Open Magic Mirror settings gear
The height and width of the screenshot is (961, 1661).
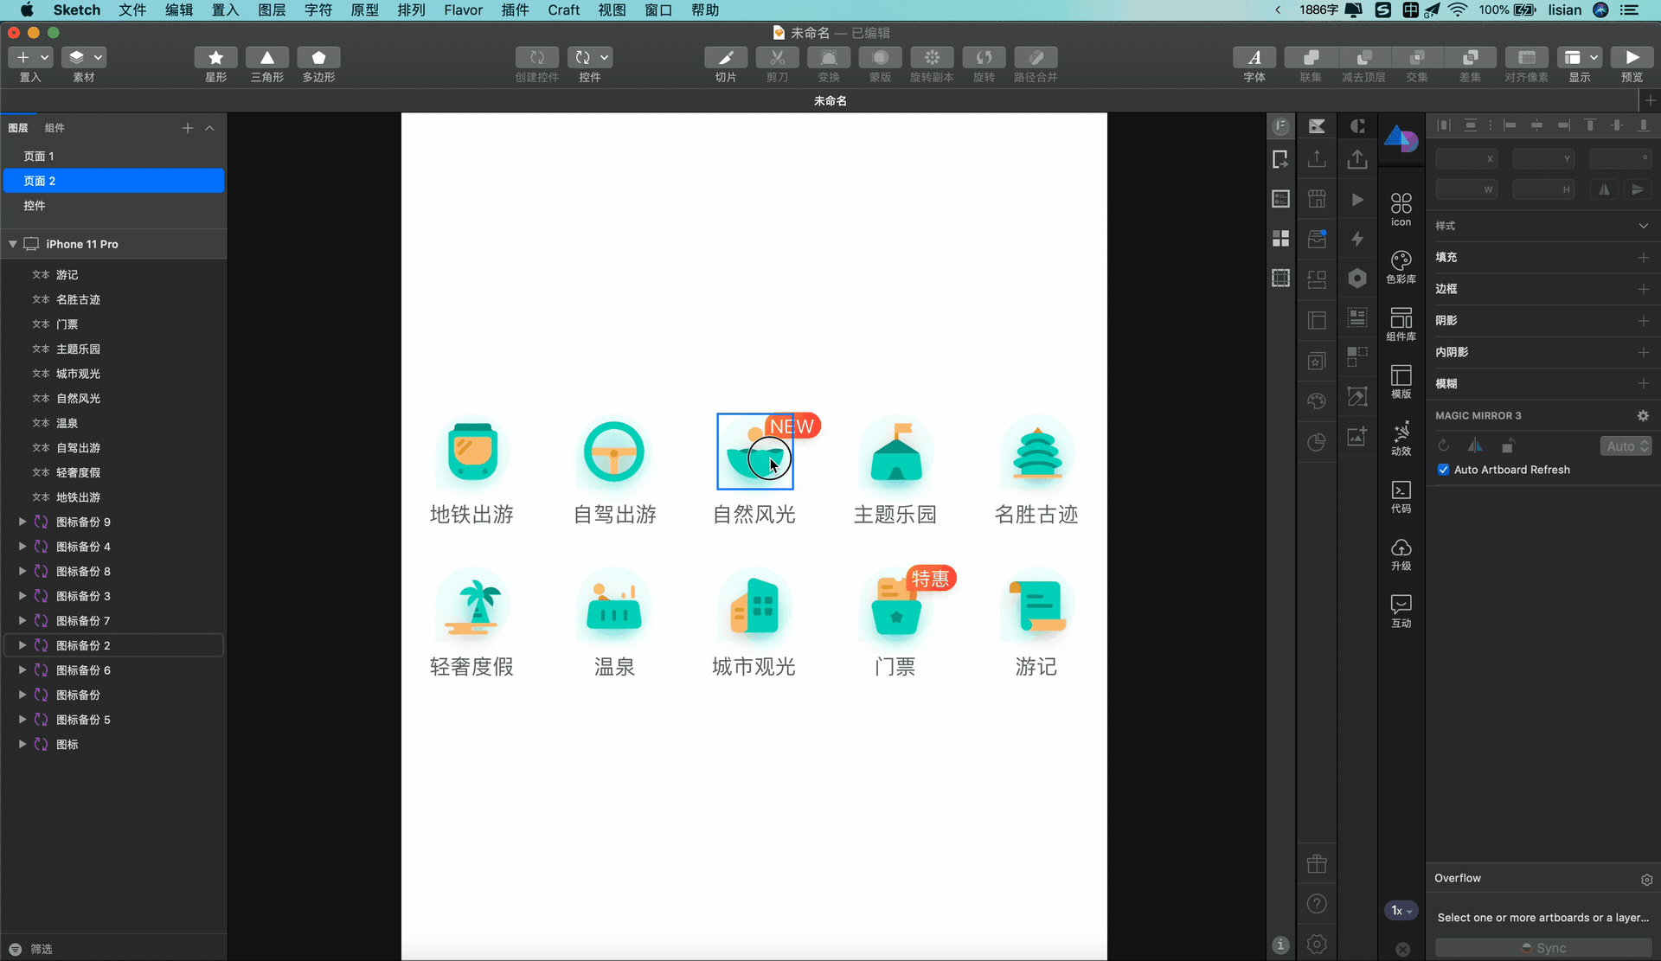point(1643,416)
